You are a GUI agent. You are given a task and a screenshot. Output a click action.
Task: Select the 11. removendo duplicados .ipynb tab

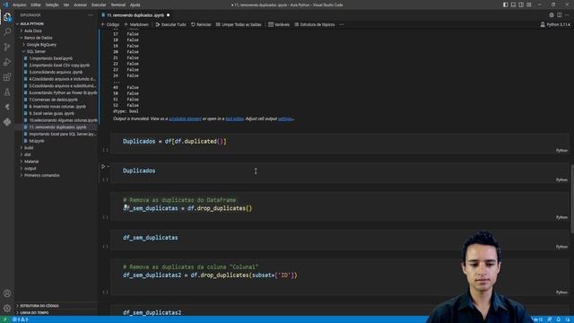(135, 15)
